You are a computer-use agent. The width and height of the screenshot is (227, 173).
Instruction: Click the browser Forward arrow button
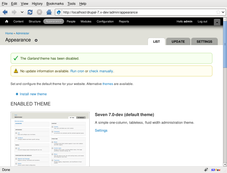[x=14, y=12]
